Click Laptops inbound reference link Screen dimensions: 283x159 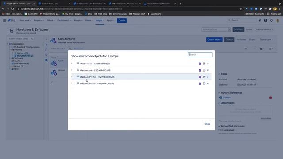click(x=227, y=98)
